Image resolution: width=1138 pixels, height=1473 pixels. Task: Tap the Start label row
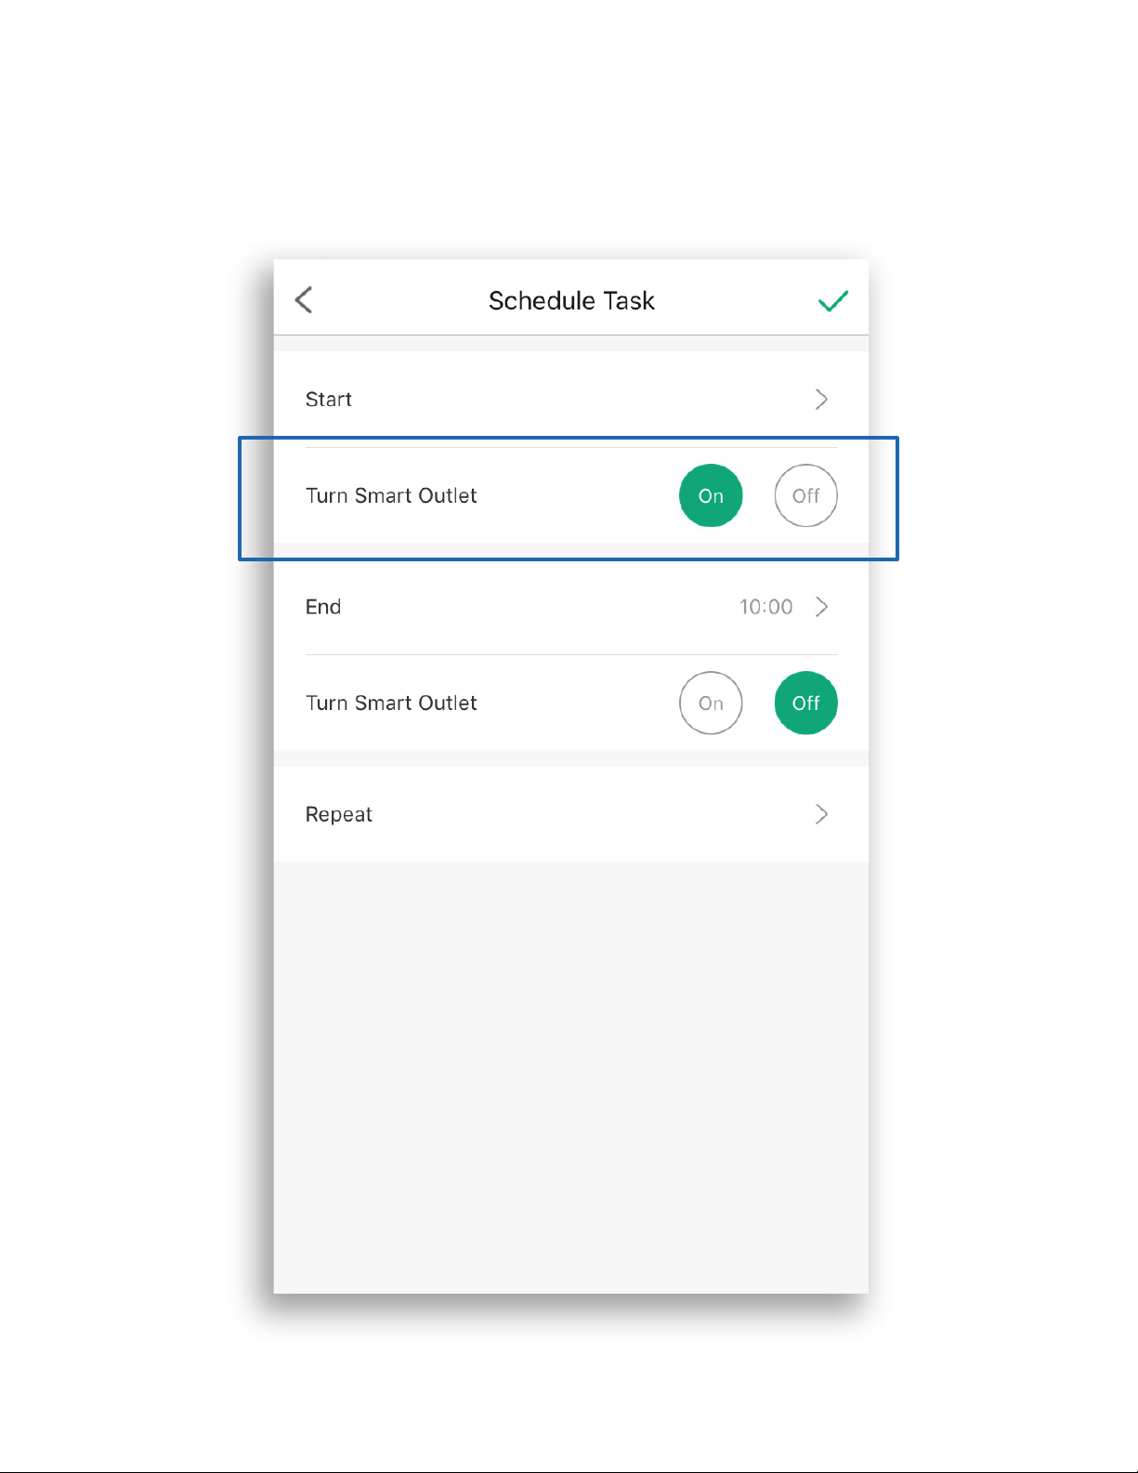click(x=571, y=400)
